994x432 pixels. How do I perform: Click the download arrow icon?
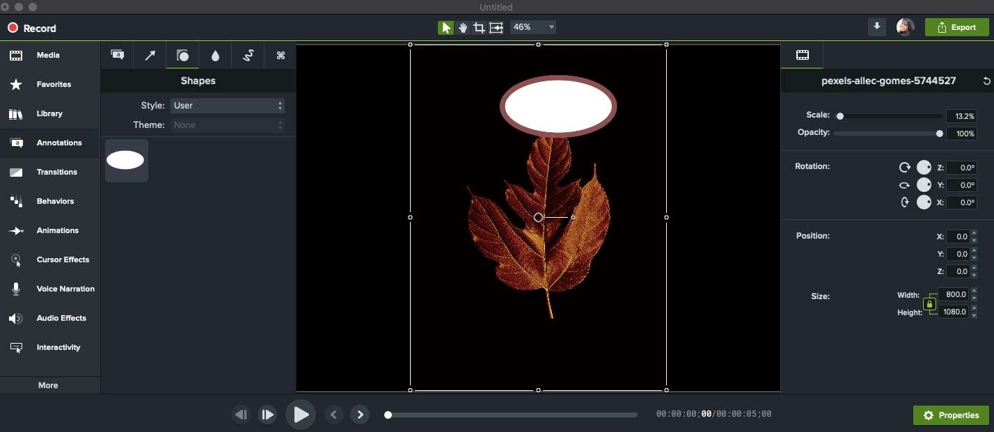(877, 27)
